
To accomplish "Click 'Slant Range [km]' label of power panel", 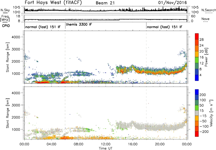I will pyautogui.click(x=8, y=57).
